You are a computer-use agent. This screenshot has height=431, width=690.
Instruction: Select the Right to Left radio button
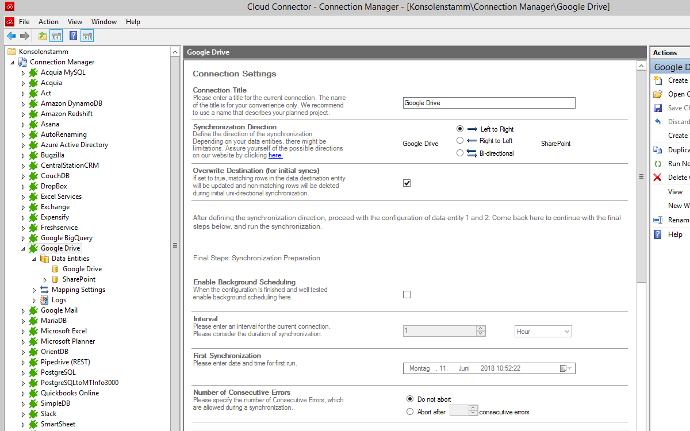(459, 140)
